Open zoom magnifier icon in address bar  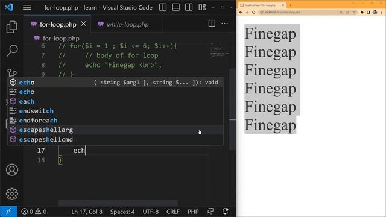click(x=341, y=12)
